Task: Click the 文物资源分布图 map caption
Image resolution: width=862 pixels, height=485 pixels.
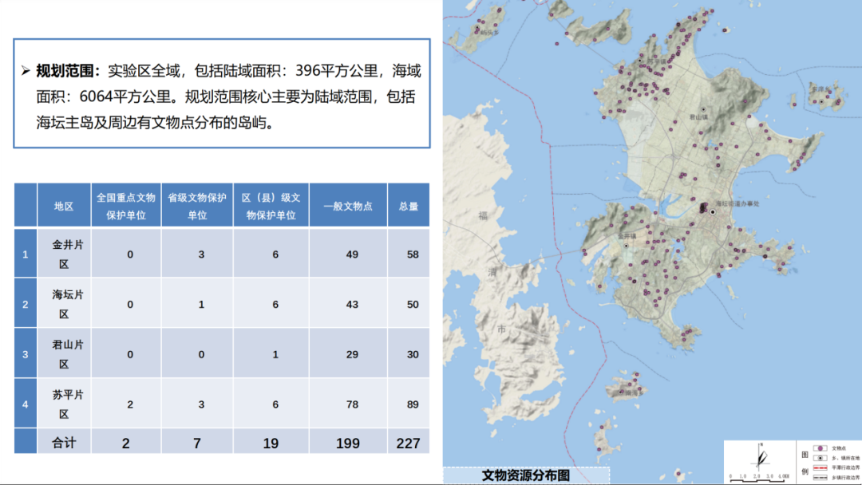Action: pyautogui.click(x=525, y=475)
